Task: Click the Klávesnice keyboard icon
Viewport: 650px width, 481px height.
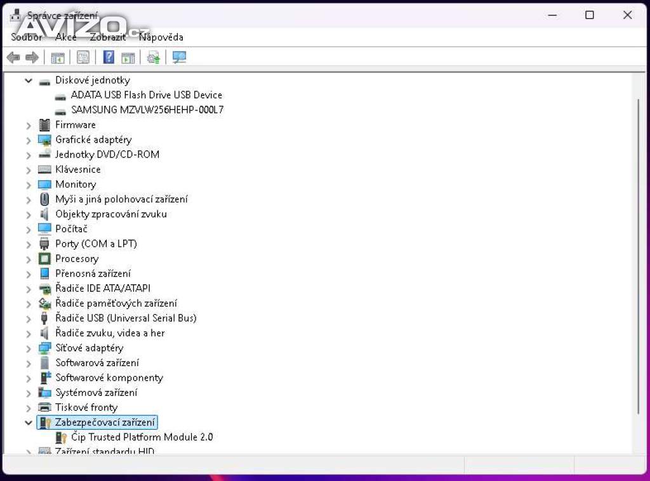Action: pos(44,169)
